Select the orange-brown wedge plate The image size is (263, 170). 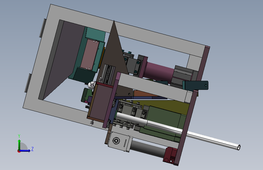pos(144,94)
